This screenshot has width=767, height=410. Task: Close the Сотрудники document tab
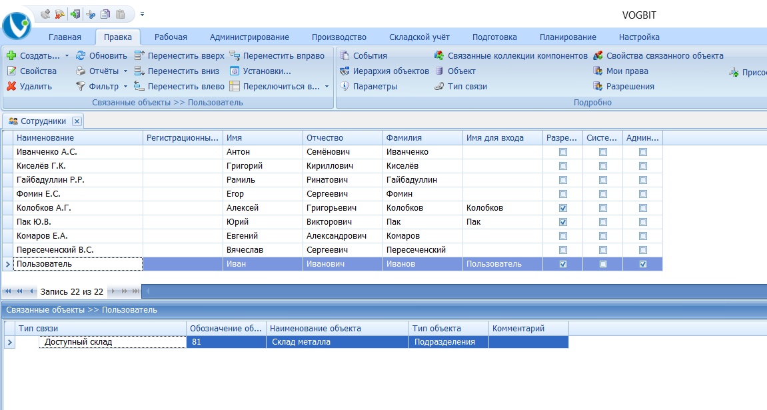pyautogui.click(x=77, y=121)
